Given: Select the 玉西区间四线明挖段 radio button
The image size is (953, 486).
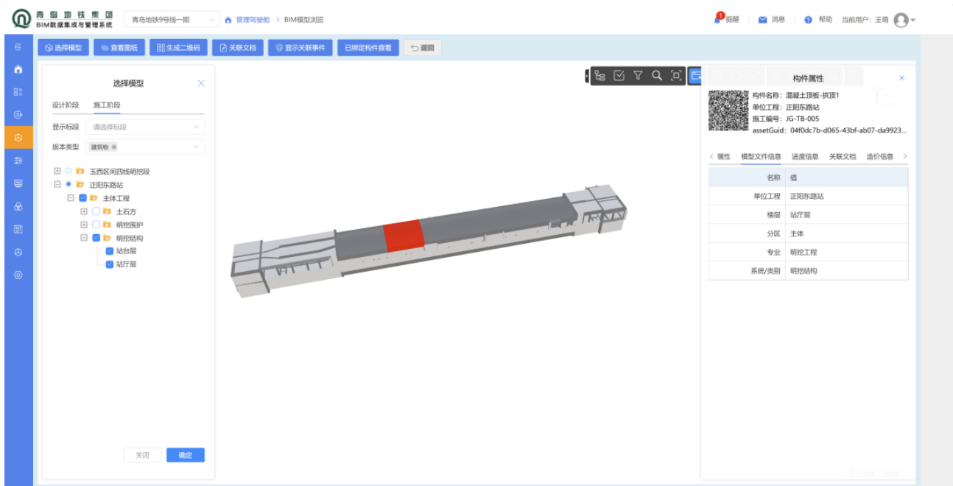Looking at the screenshot, I should point(68,172).
